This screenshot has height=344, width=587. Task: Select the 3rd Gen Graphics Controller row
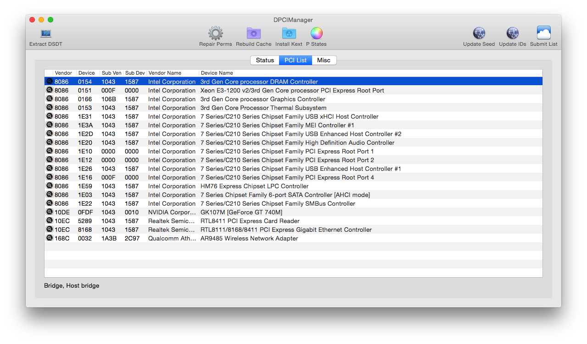tap(263, 99)
